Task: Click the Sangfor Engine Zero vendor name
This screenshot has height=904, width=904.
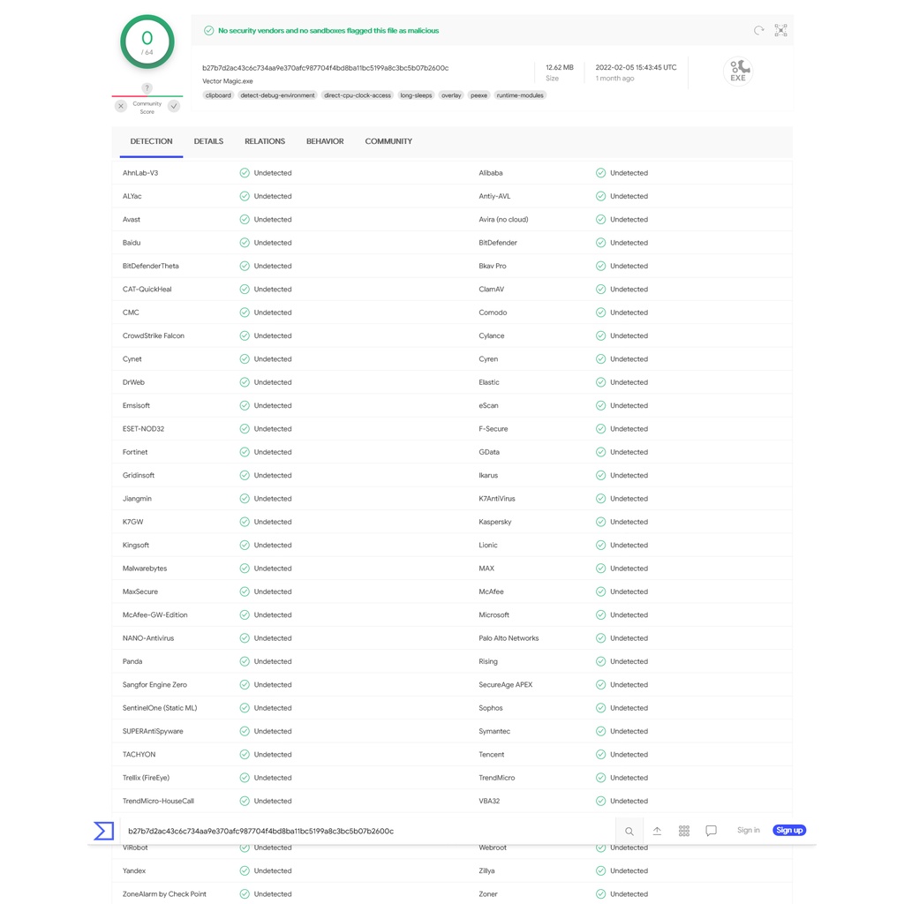Action: click(x=154, y=685)
